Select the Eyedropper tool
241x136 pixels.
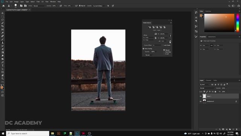[x=3, y=33]
